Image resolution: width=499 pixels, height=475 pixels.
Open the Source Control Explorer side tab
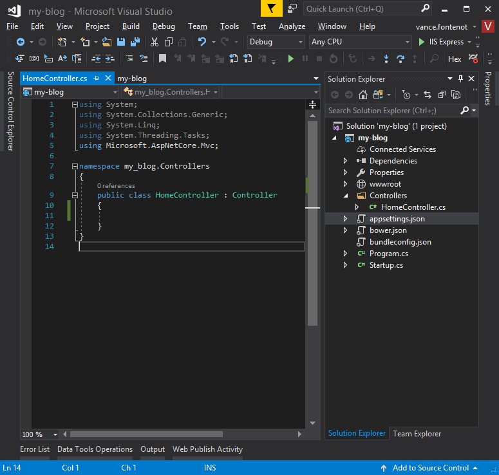point(10,111)
